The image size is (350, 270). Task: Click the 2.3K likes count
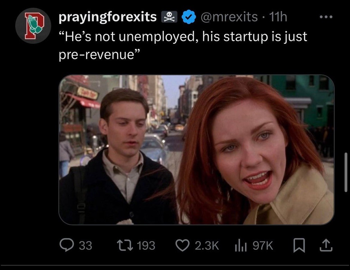(x=207, y=246)
